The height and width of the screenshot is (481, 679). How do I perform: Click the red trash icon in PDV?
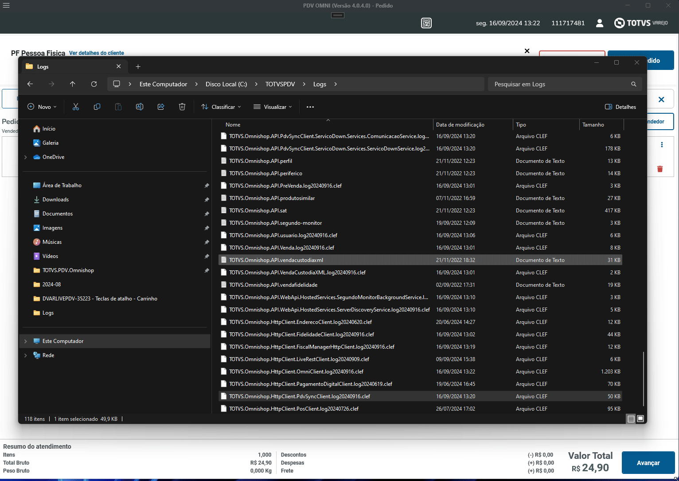pyautogui.click(x=660, y=169)
